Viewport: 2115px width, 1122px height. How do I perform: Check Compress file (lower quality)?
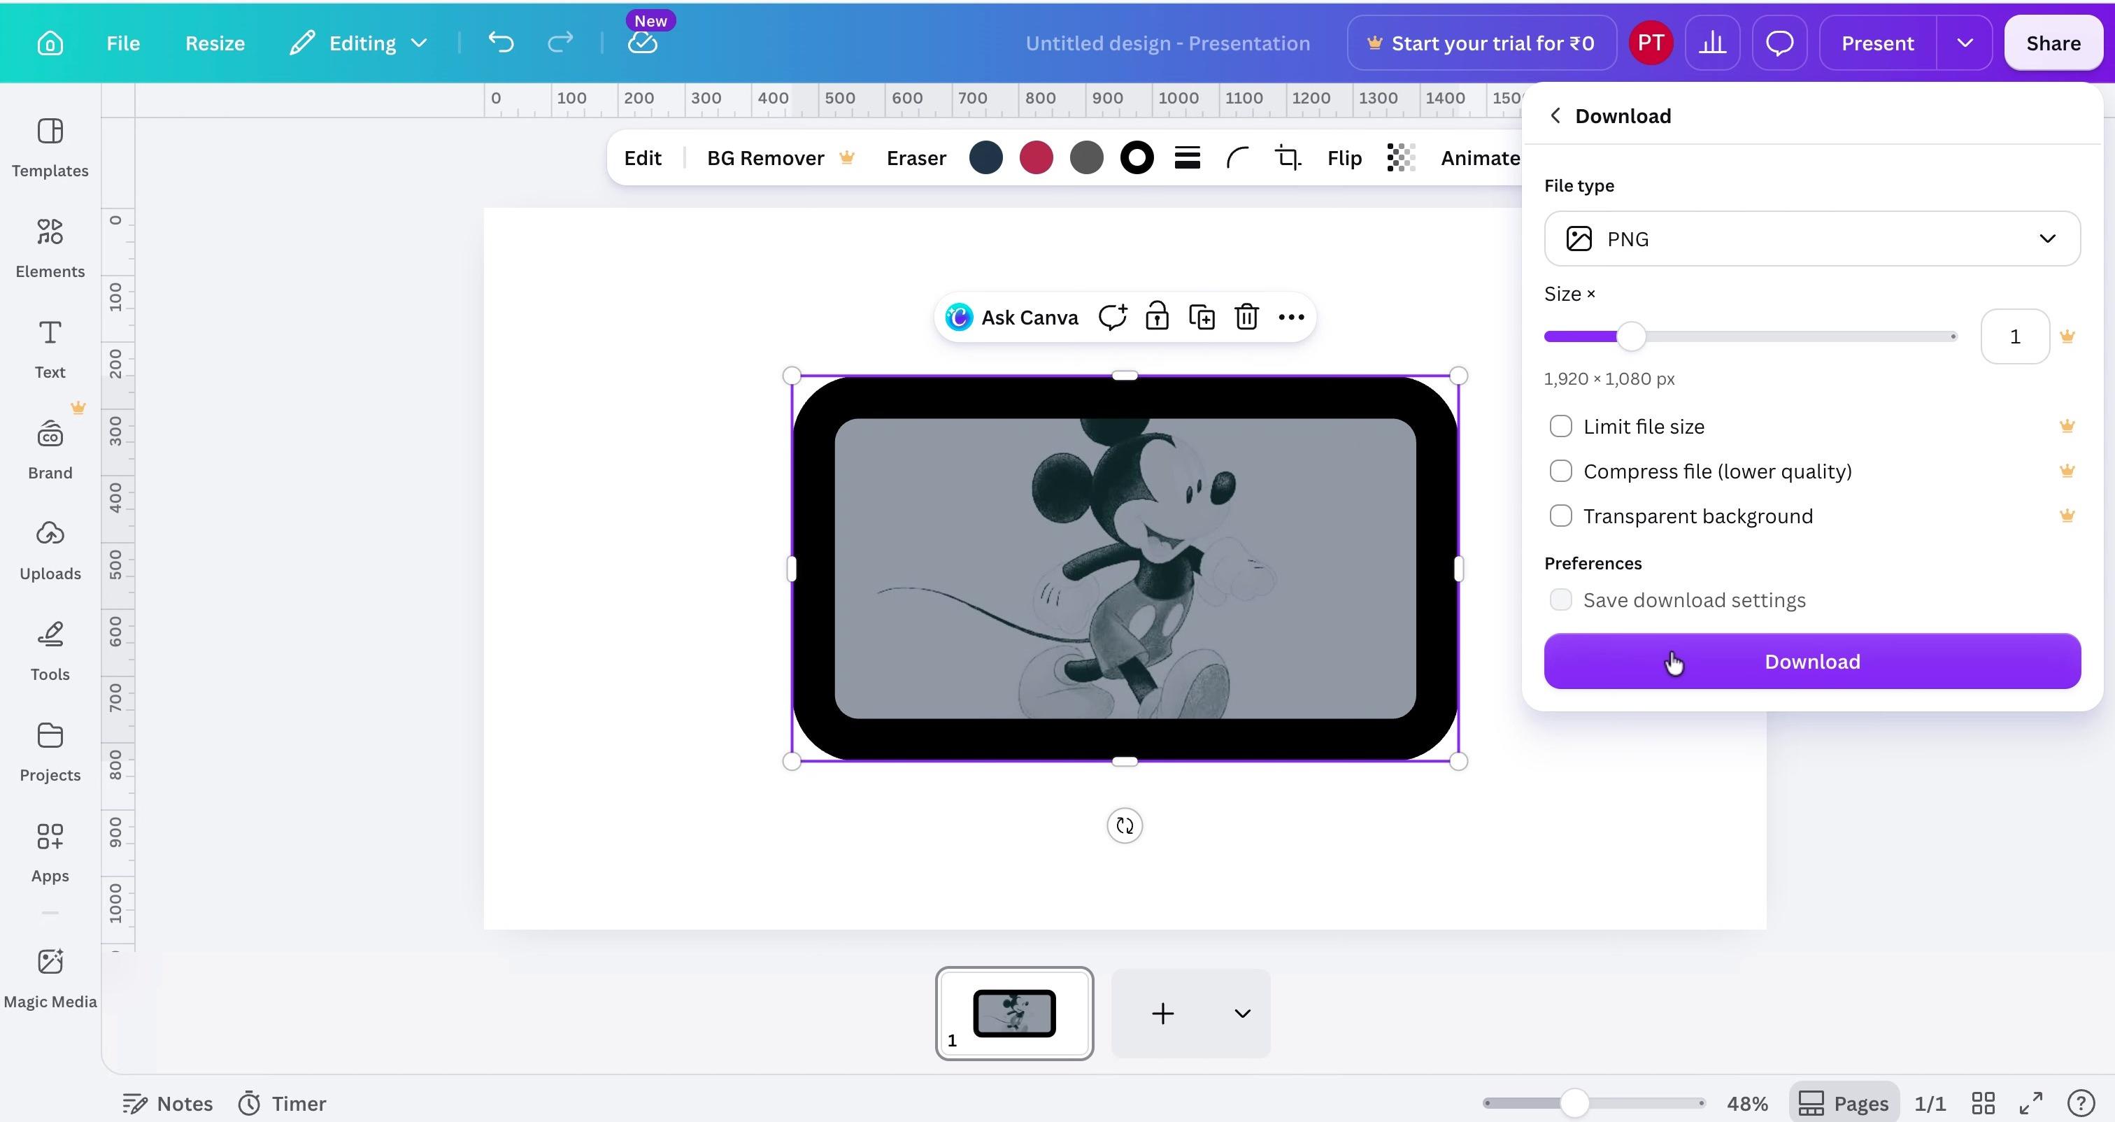(1561, 471)
